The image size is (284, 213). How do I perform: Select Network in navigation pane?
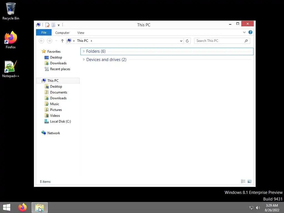(x=54, y=133)
